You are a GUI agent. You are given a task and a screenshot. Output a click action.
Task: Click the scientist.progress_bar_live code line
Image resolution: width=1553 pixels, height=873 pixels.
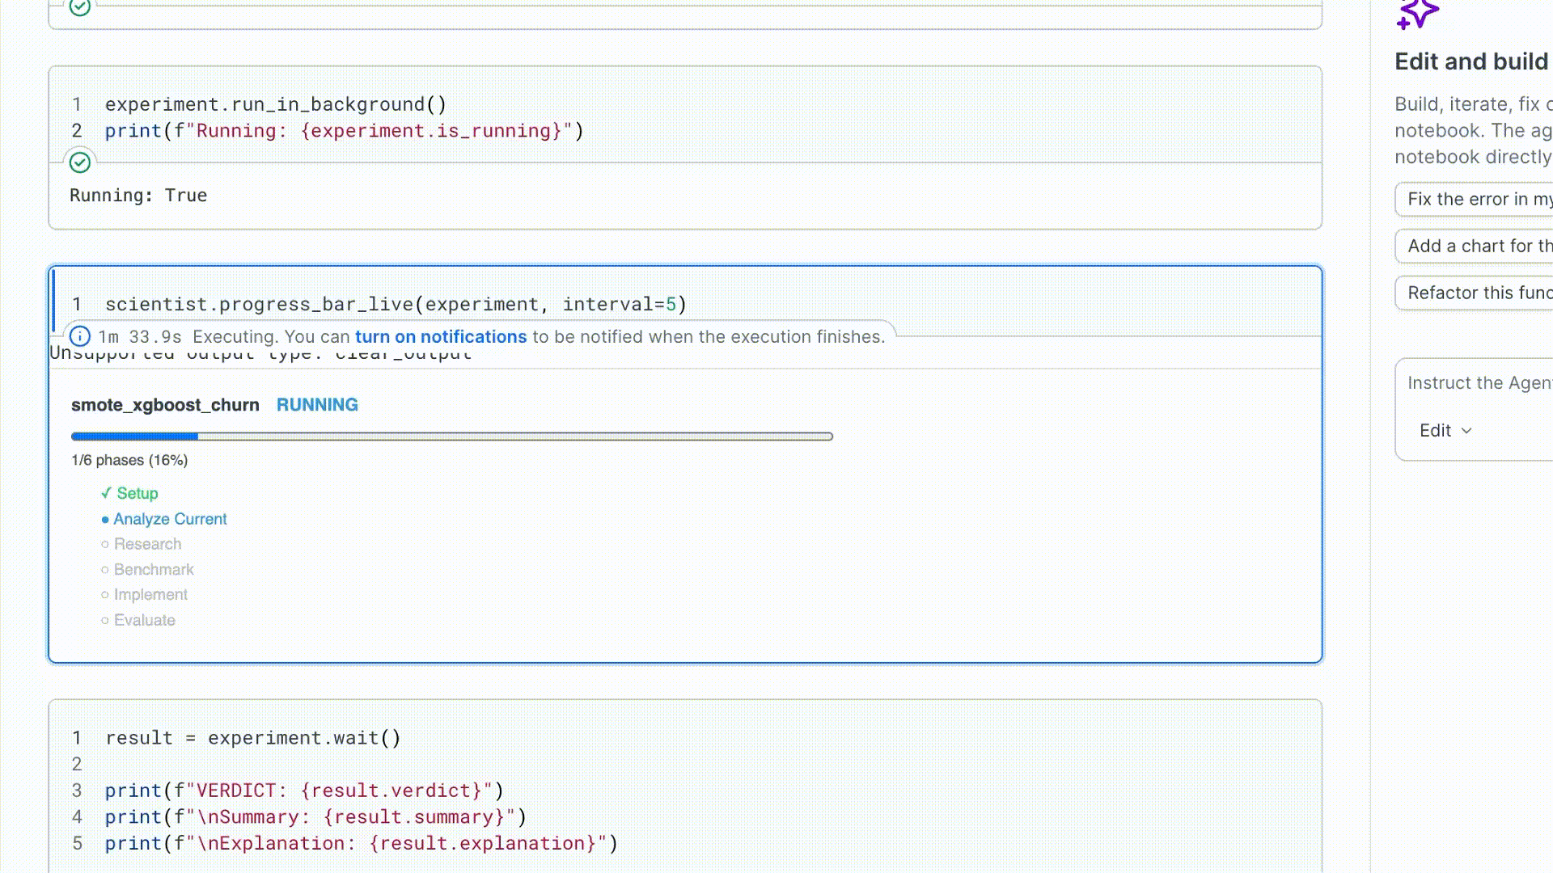(396, 304)
